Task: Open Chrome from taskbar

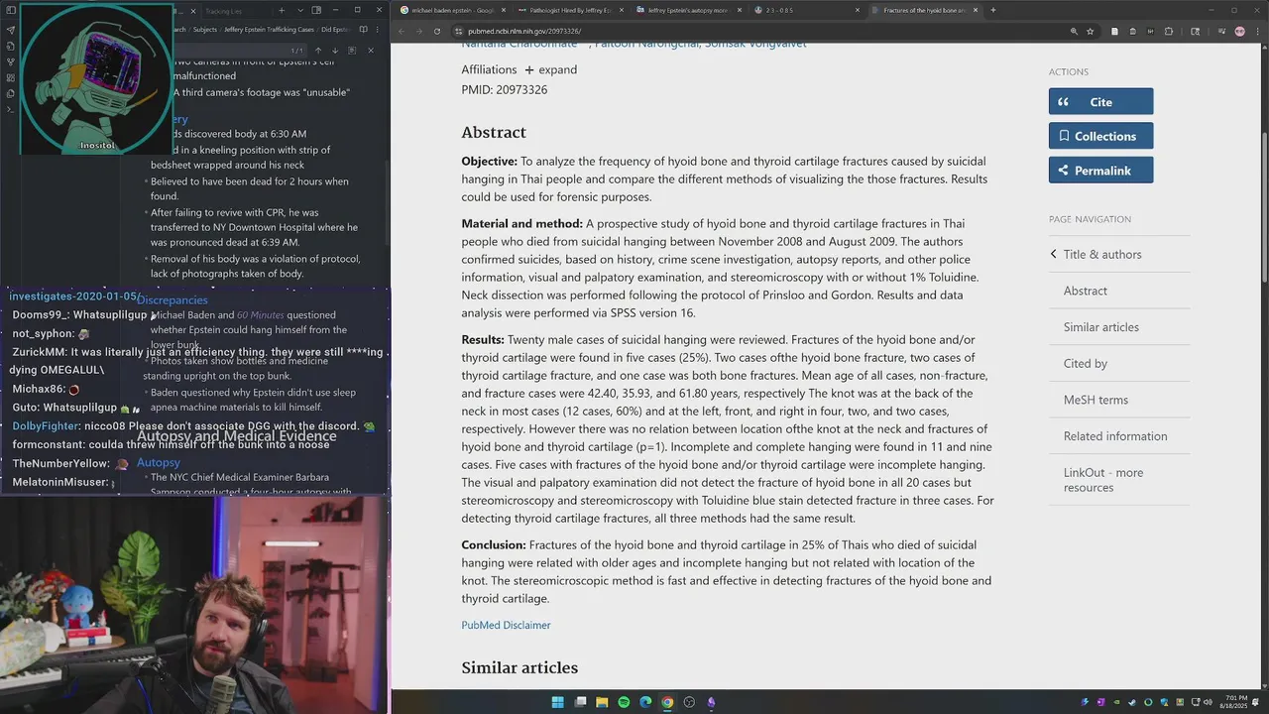Action: pos(667,702)
